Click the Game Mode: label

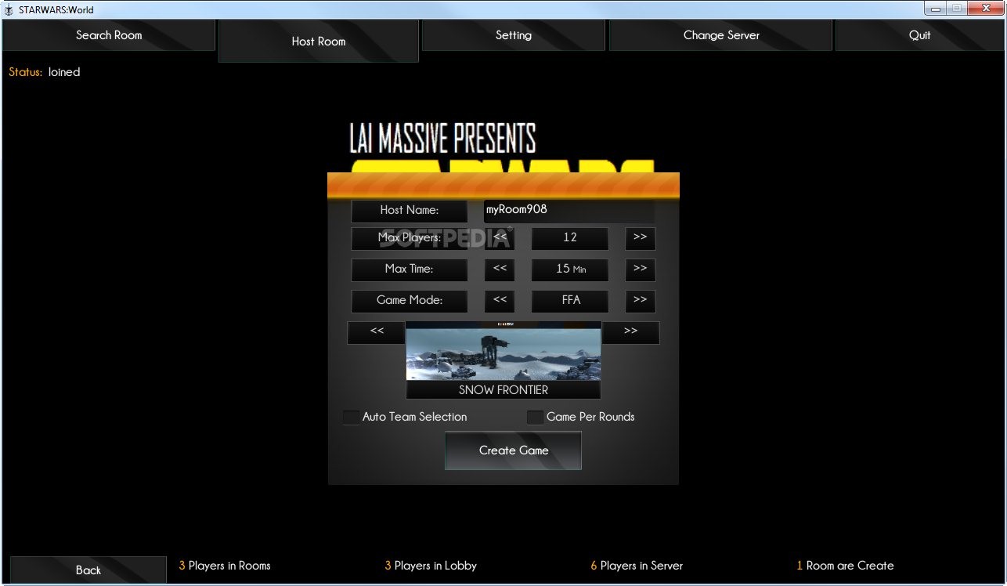point(410,301)
